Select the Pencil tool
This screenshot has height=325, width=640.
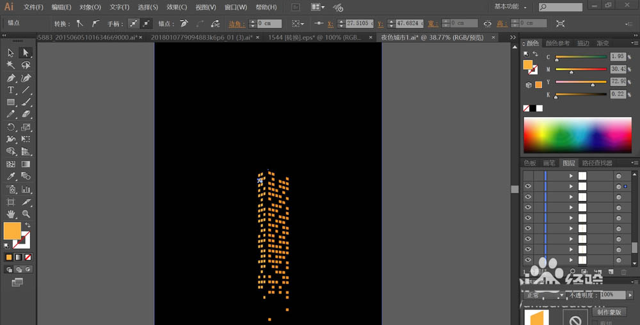pyautogui.click(x=11, y=114)
